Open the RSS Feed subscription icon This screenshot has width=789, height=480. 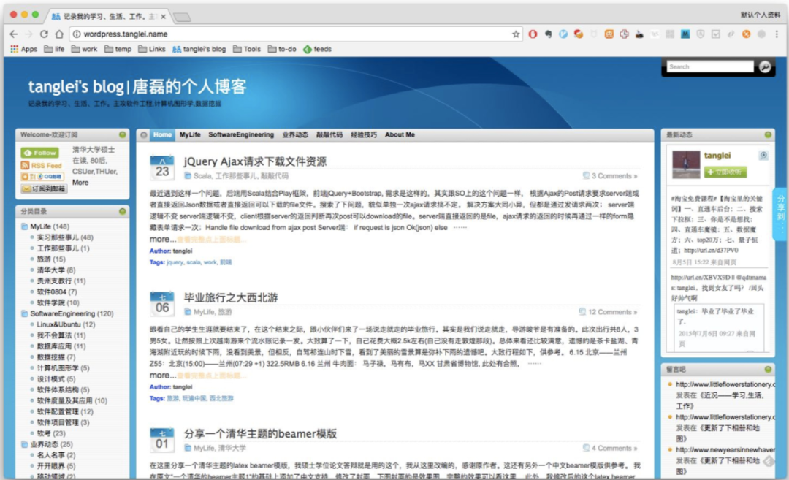[42, 165]
